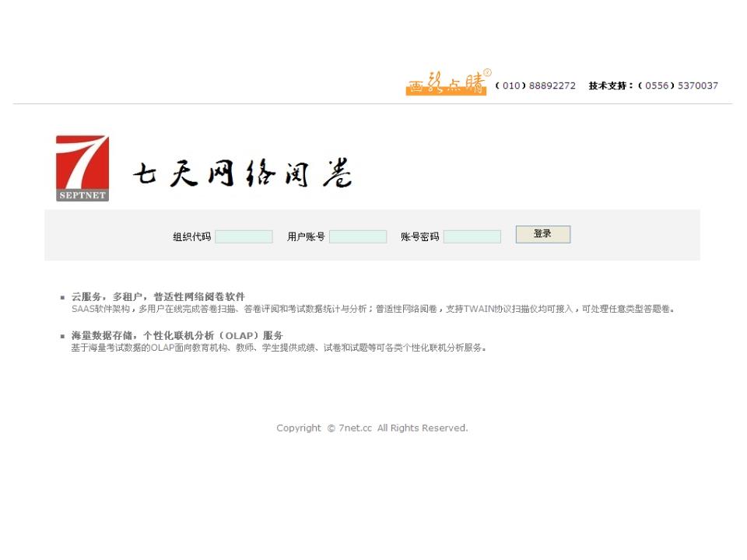Select the 海量数据存储 OLAP heading
The image size is (747, 560).
(177, 335)
